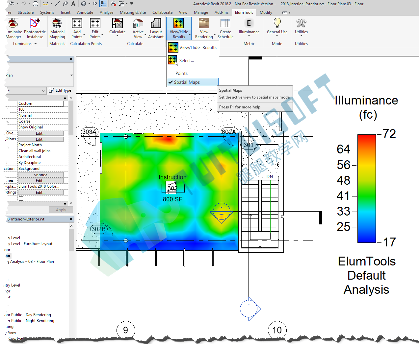Launch Material Mapping
Image resolution: width=419 pixels, height=344 pixels.
click(x=57, y=29)
